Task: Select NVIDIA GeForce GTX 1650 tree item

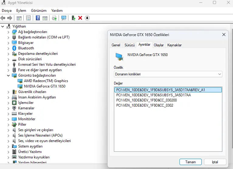Action: click(45, 86)
